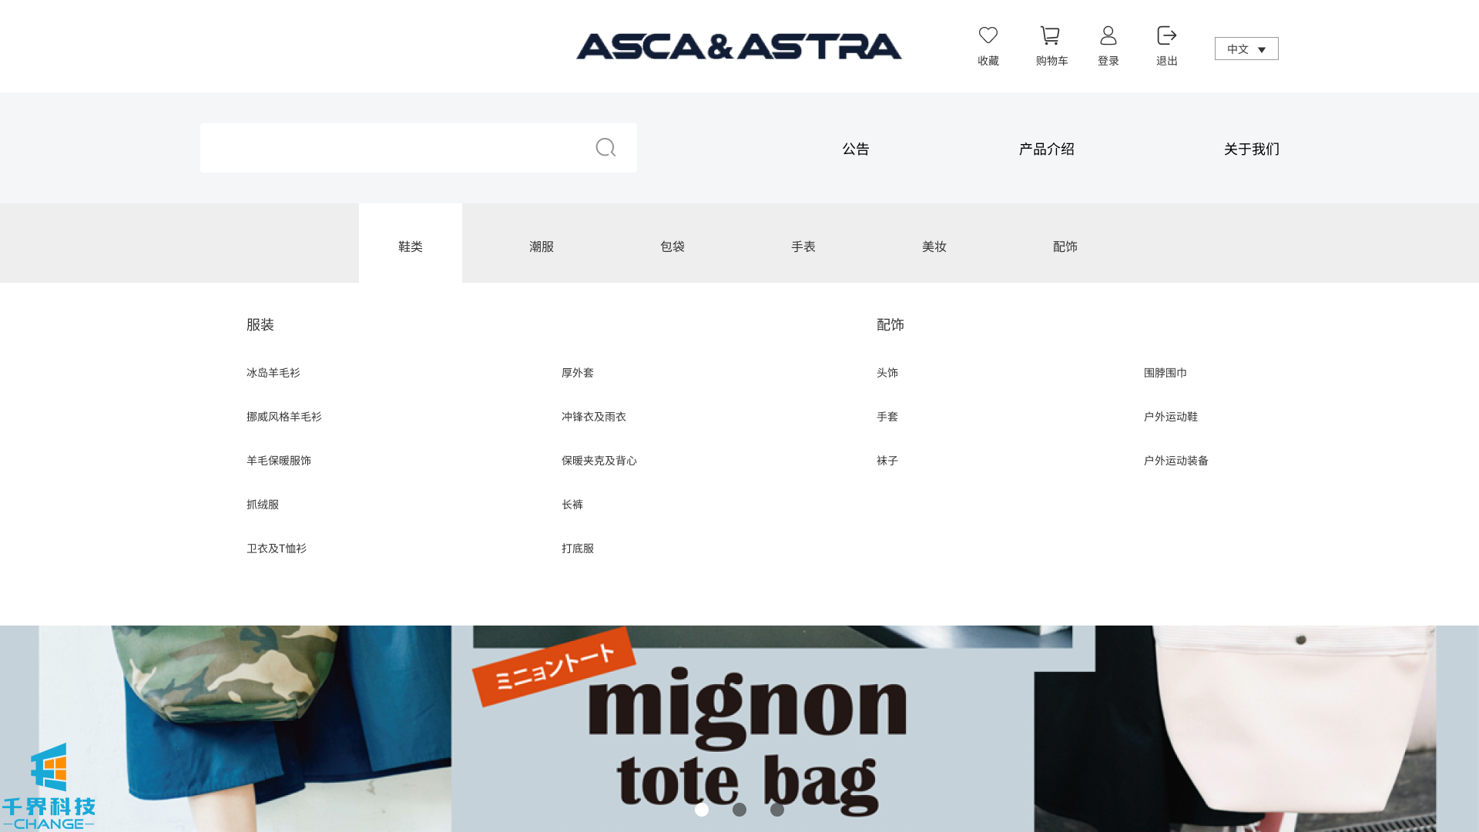Open the 中文 language dropdown
This screenshot has width=1479, height=832.
[1246, 49]
